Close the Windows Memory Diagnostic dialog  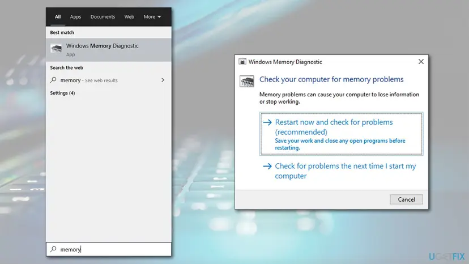(x=421, y=62)
